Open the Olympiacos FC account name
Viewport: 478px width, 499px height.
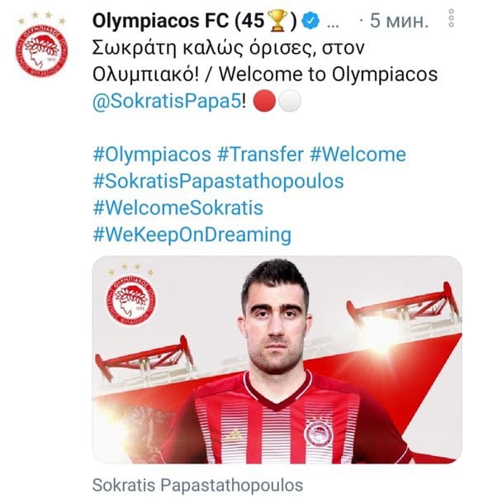(x=195, y=21)
